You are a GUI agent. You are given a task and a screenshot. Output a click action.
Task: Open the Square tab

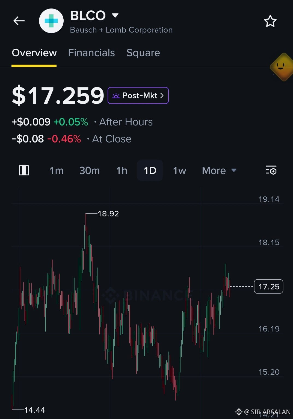(x=143, y=53)
